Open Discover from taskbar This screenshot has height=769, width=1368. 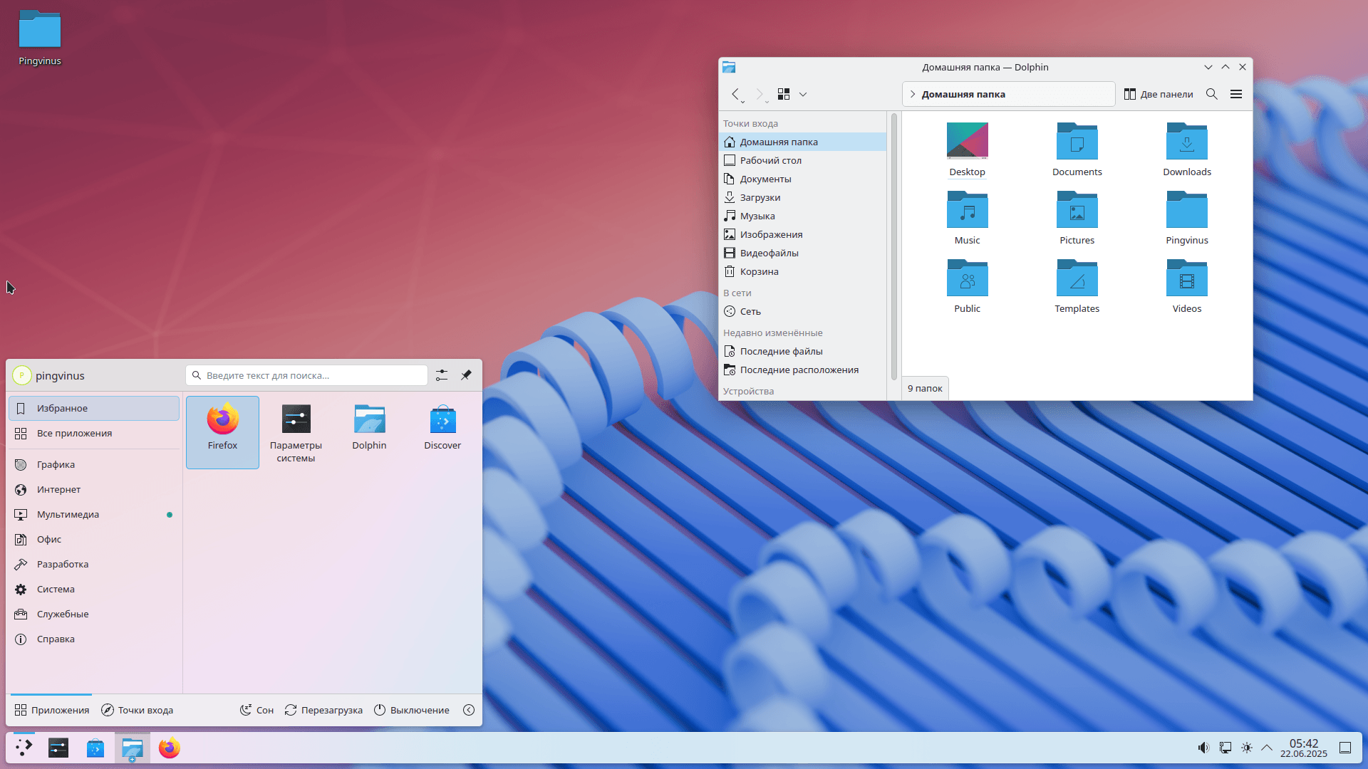[95, 748]
